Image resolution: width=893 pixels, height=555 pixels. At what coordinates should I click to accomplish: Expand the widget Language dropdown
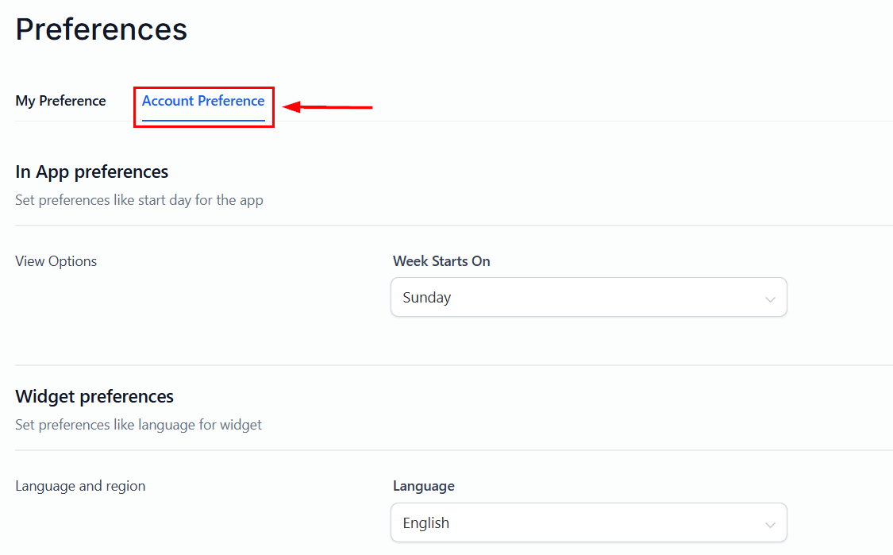click(588, 523)
